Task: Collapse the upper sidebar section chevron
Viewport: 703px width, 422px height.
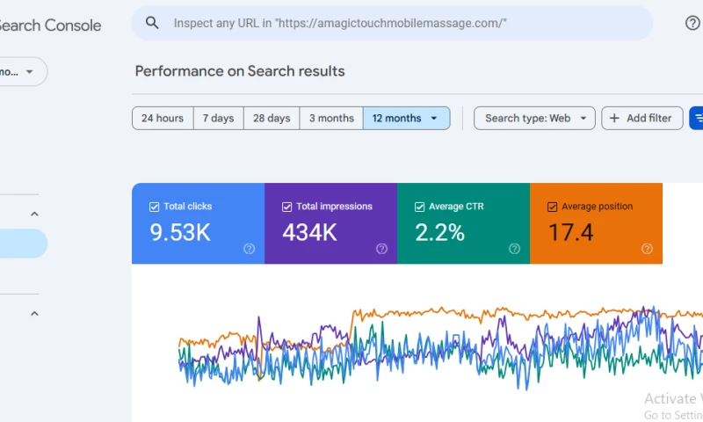Action: [34, 214]
